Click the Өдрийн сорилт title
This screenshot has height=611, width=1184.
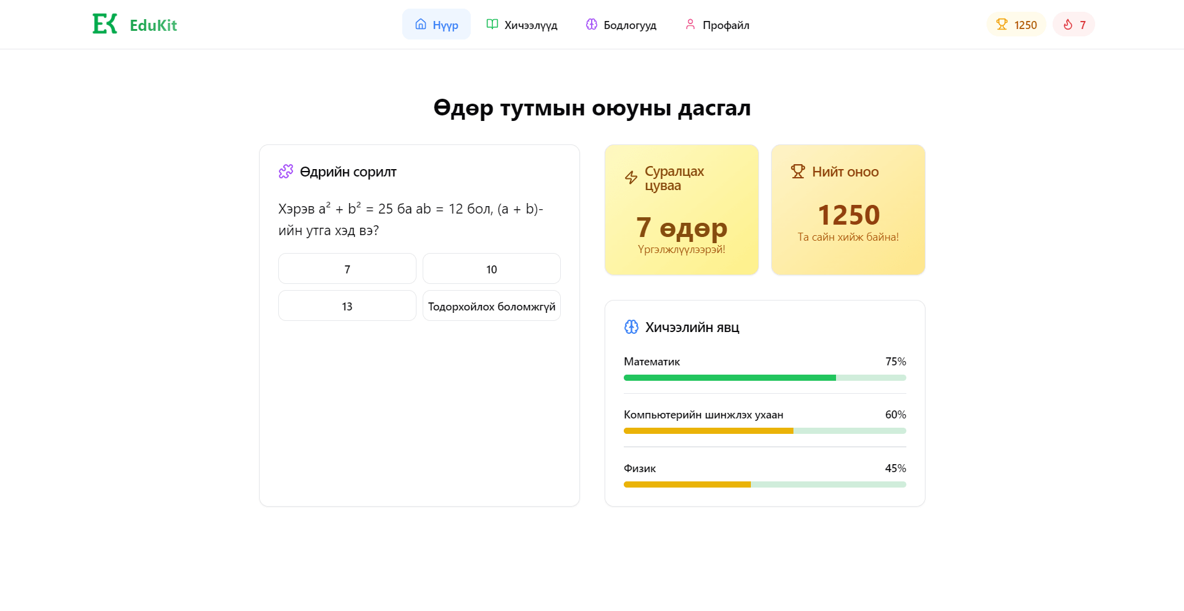(348, 172)
